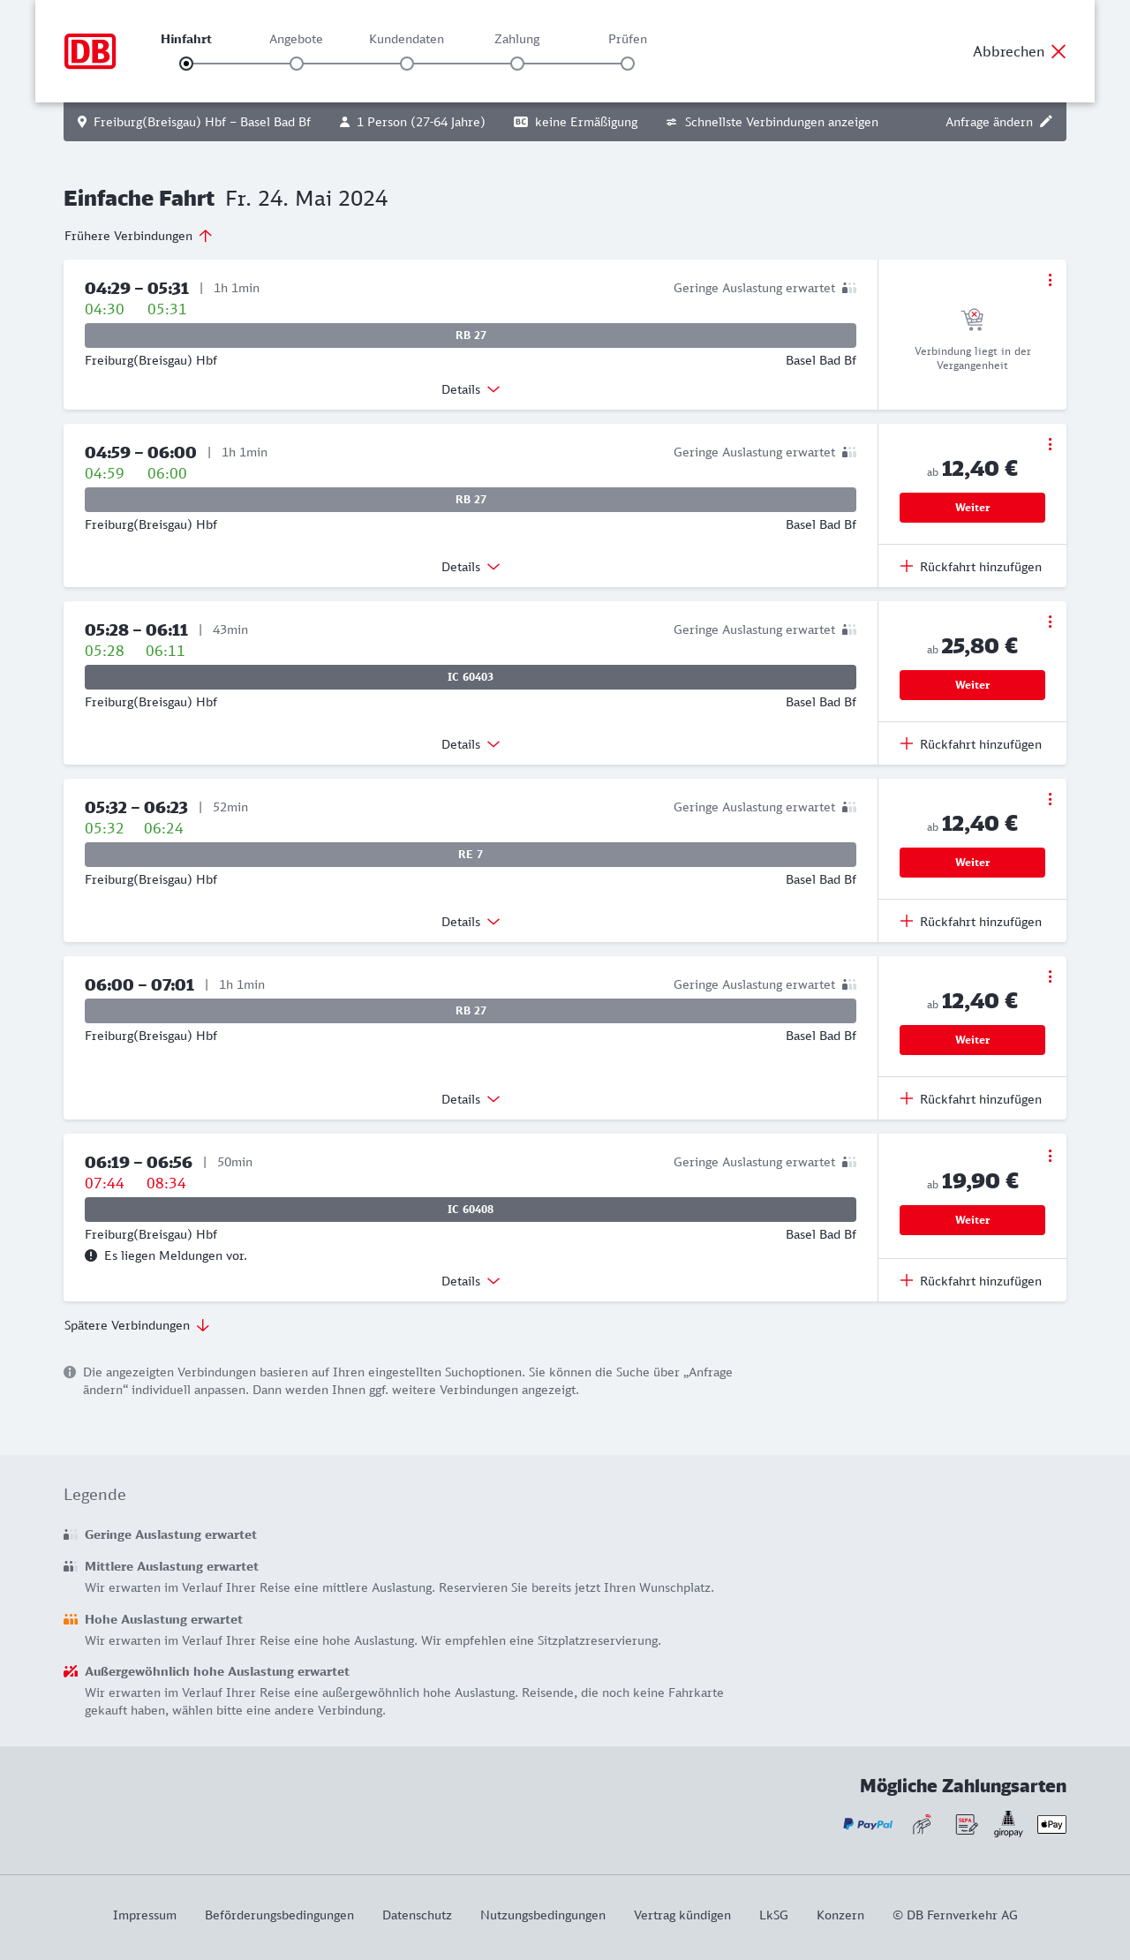Click the PayPal payment icon
This screenshot has width=1130, height=1960.
[868, 1824]
